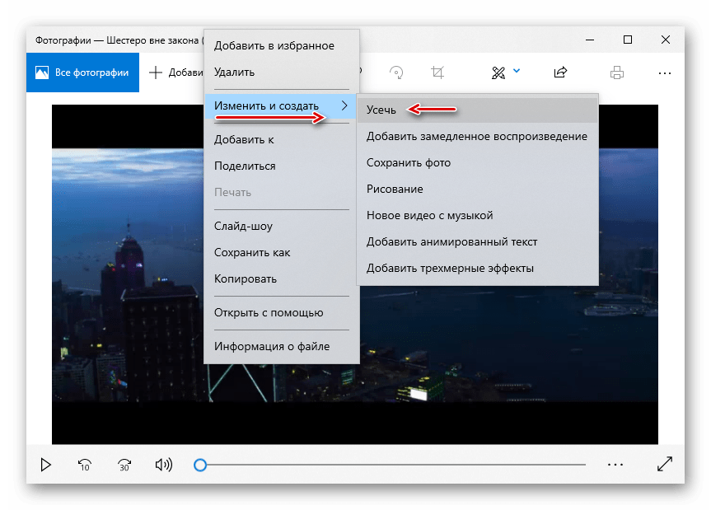Viewport: 711px width, 510px height.
Task: Expand the "Изменить и создать" submenu
Action: point(281,105)
